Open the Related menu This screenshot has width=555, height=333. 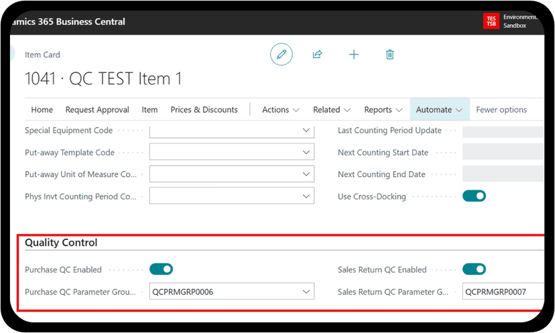tap(332, 110)
